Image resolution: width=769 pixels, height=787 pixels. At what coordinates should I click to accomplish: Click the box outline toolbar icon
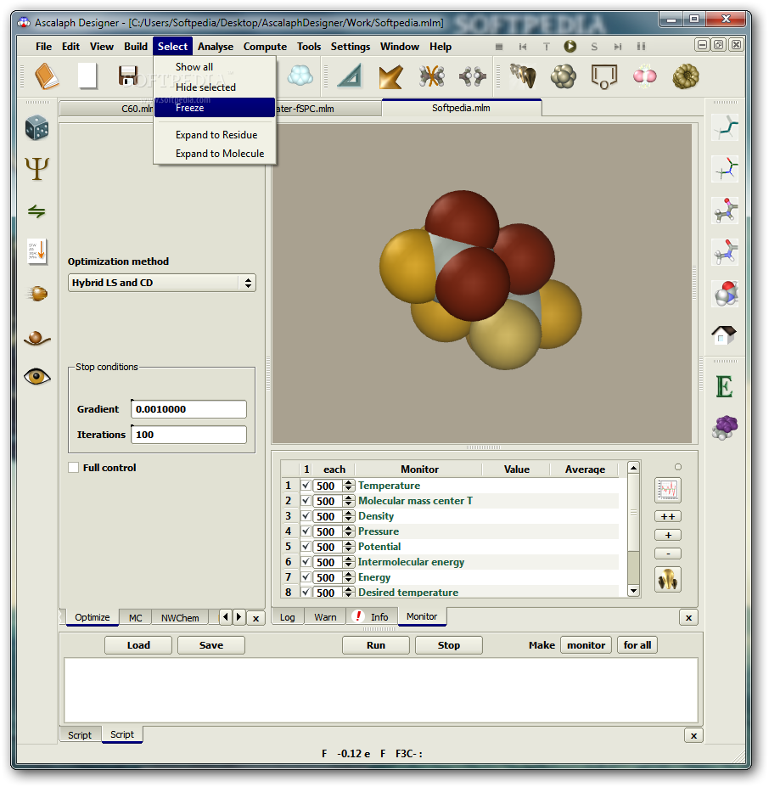(603, 76)
